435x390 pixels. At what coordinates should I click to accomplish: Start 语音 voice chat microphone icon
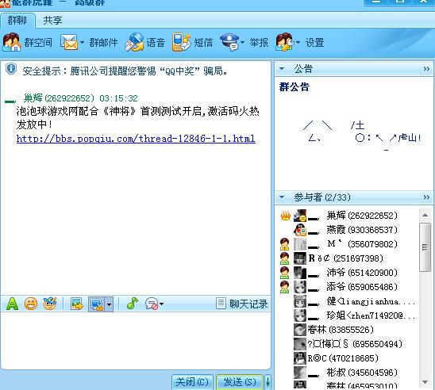pos(134,42)
